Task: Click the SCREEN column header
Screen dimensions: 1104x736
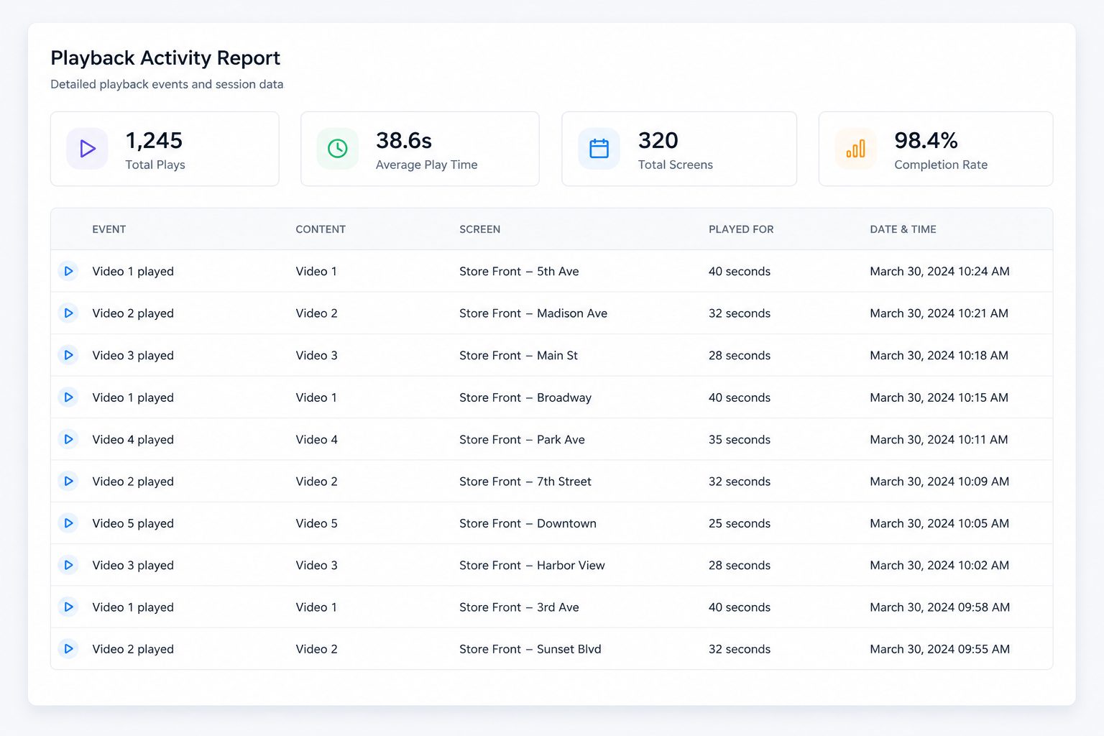Action: click(480, 229)
